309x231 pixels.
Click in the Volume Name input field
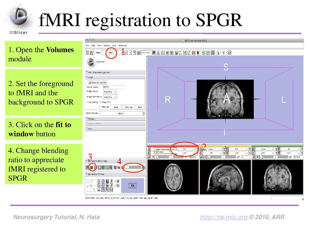(114, 87)
